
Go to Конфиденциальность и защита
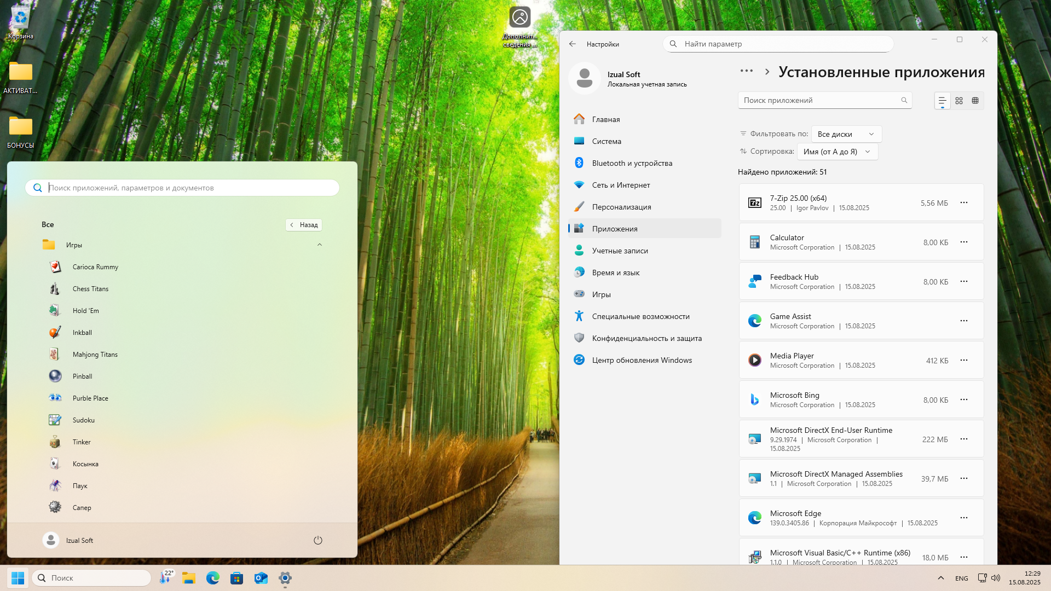tap(645, 338)
